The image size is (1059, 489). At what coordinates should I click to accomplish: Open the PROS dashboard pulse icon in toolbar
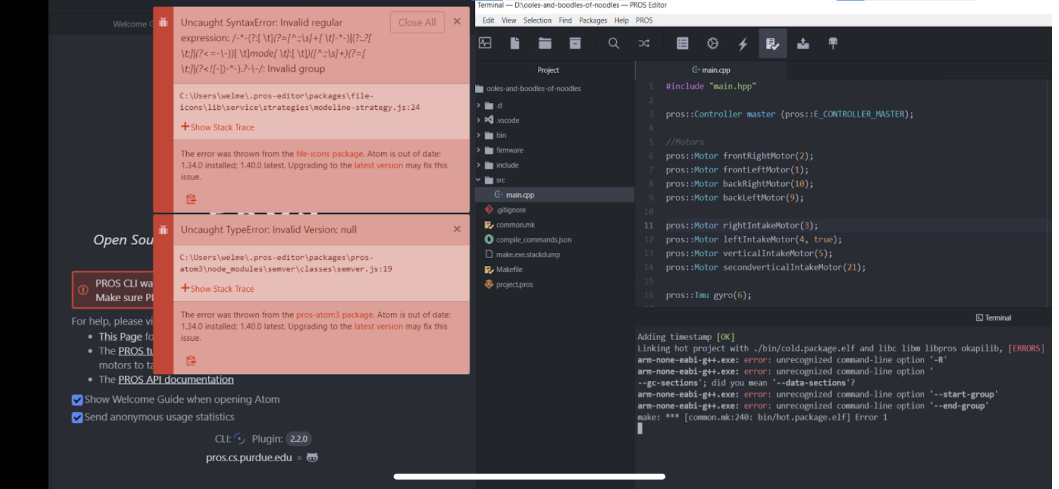tap(485, 43)
